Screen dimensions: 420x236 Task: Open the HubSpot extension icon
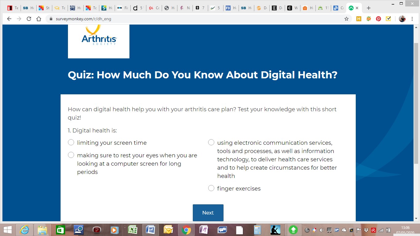(x=359, y=19)
